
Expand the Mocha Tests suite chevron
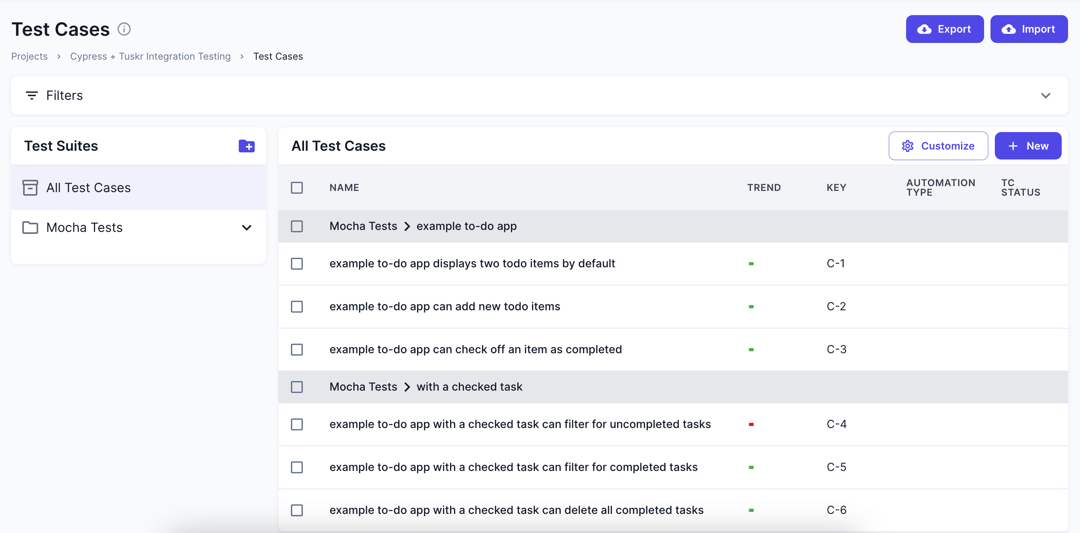[x=247, y=228]
